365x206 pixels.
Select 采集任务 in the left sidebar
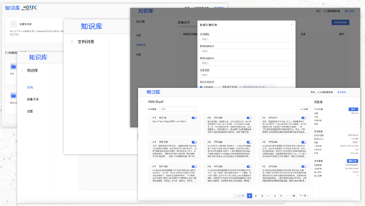33,99
